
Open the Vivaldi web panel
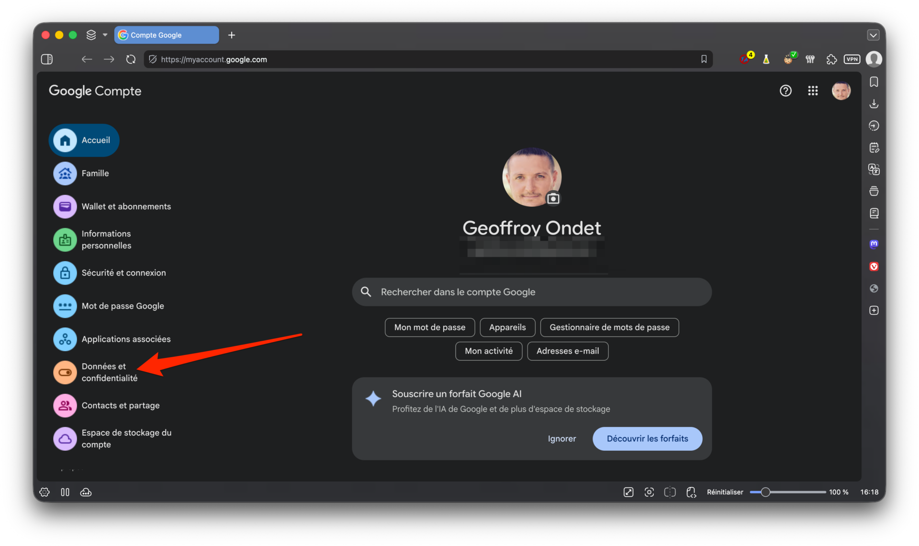pyautogui.click(x=874, y=267)
